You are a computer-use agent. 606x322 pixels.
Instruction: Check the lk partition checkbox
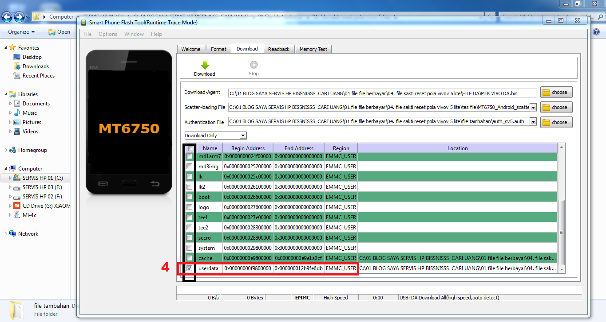[189, 177]
